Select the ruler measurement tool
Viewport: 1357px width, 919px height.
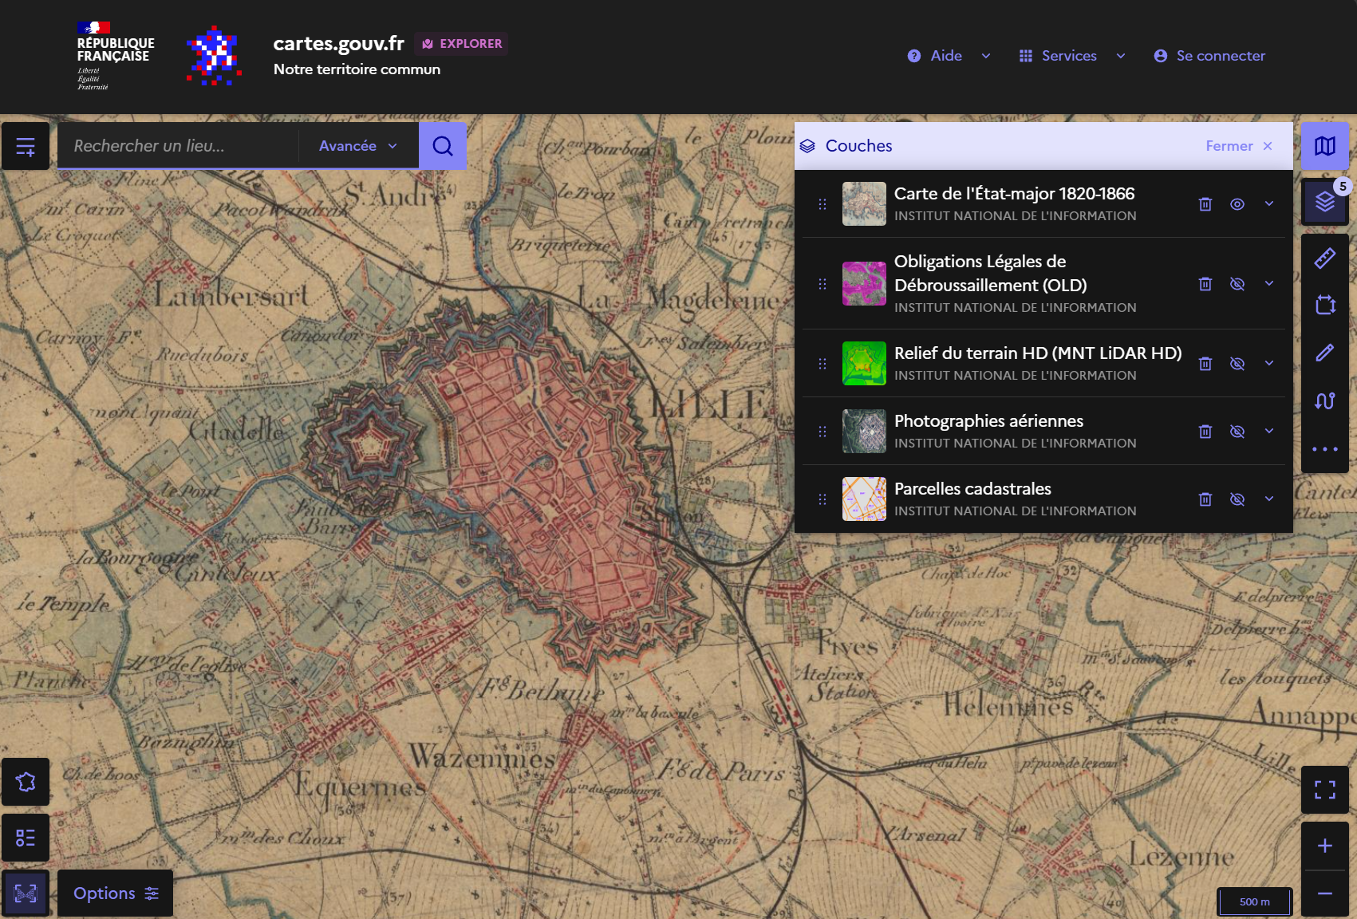(x=1325, y=258)
